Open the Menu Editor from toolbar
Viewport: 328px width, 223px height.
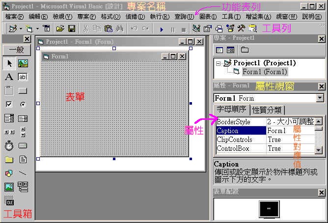coord(47,28)
